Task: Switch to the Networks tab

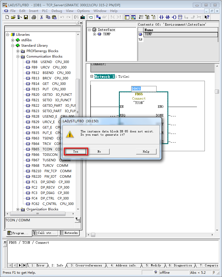Action: point(69,233)
